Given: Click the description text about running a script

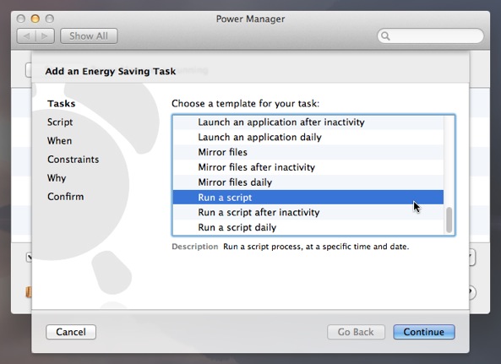Looking at the screenshot, I should [x=316, y=247].
